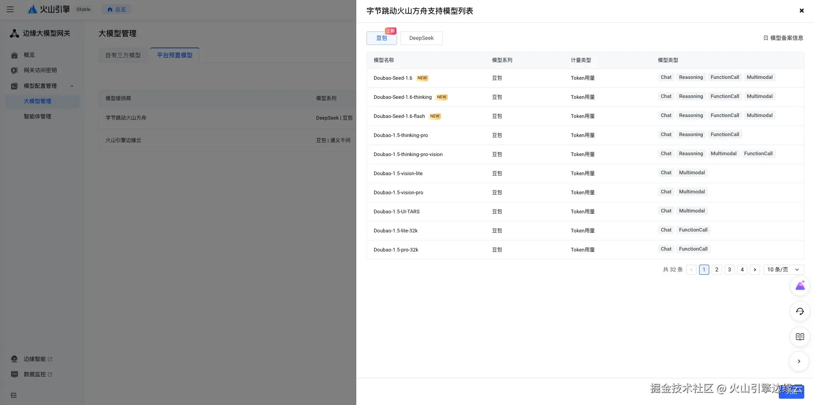The height and width of the screenshot is (405, 814).
Task: Click the Doubao-Seed-1.6-thinking model name
Action: click(403, 97)
